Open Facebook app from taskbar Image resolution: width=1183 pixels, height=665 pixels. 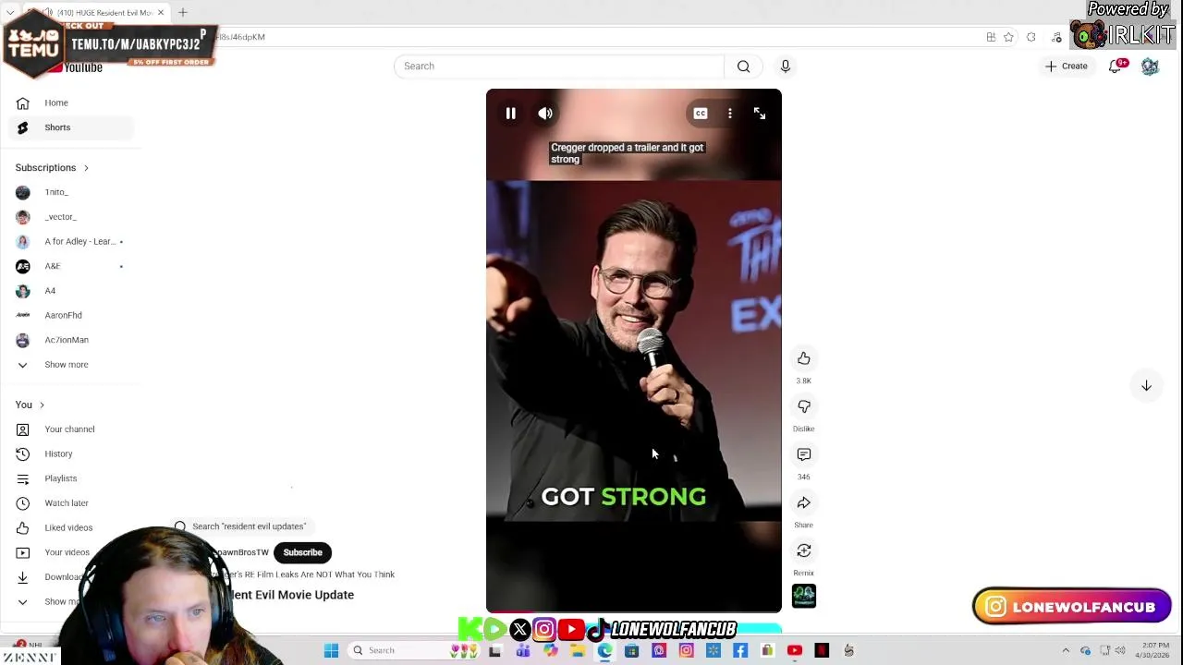740,650
